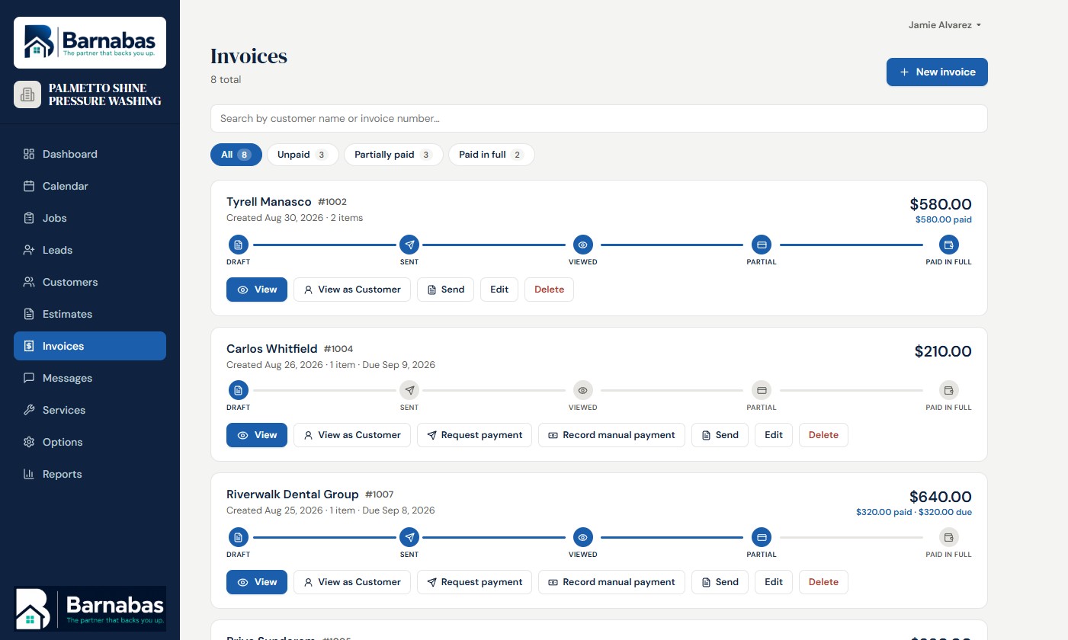Filter invoices by Unpaid

click(x=303, y=155)
